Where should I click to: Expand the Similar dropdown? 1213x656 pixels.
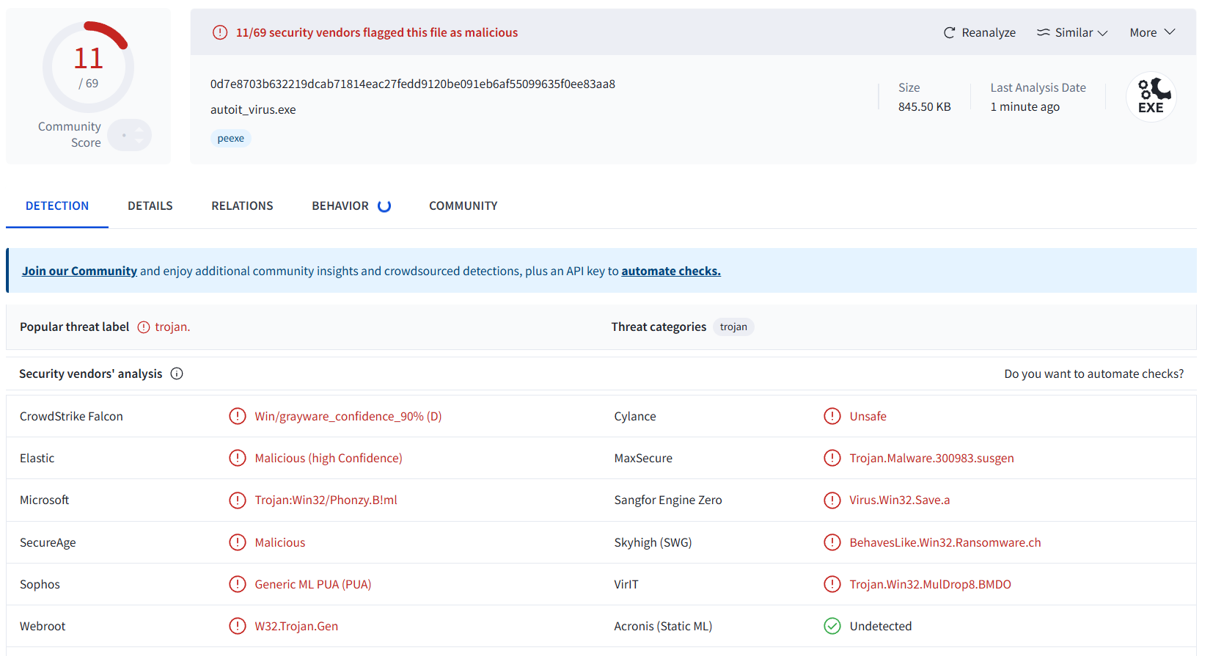coord(1072,32)
